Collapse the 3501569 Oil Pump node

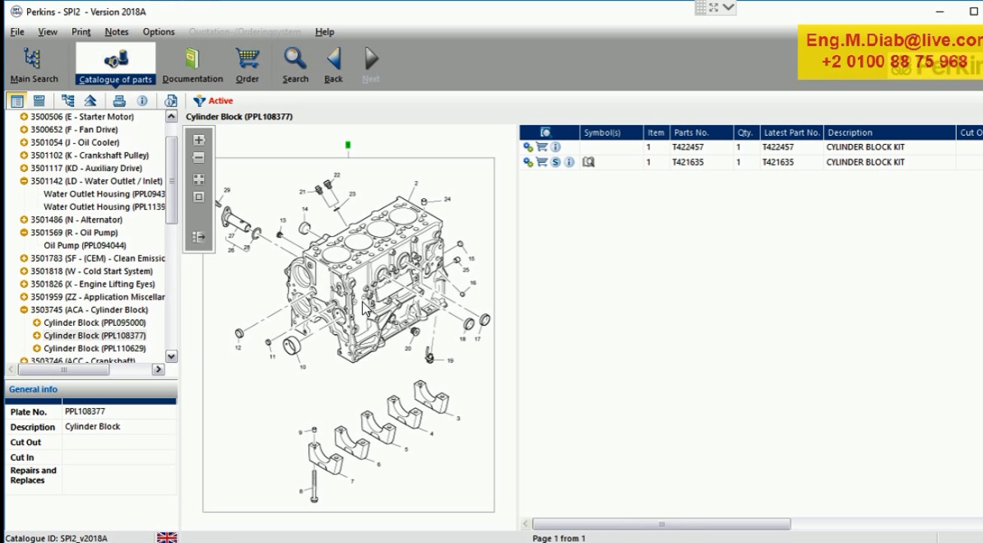point(24,232)
